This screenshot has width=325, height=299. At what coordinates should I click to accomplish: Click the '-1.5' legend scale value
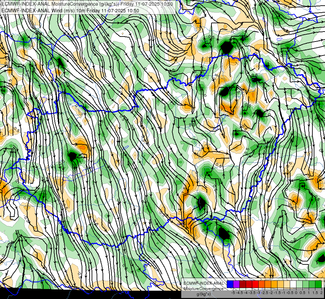pyautogui.click(x=277, y=293)
